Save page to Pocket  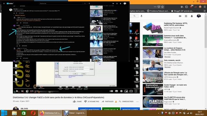[x=159, y=7]
